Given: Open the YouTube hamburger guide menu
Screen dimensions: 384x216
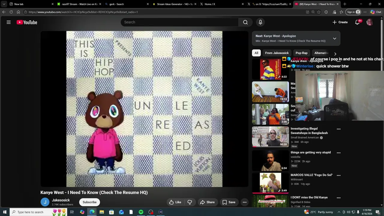Looking at the screenshot, I should (x=9, y=22).
